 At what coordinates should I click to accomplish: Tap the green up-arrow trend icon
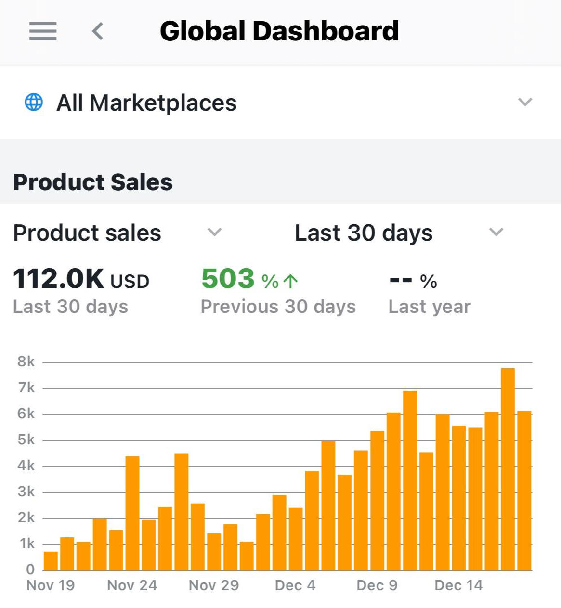tap(290, 281)
